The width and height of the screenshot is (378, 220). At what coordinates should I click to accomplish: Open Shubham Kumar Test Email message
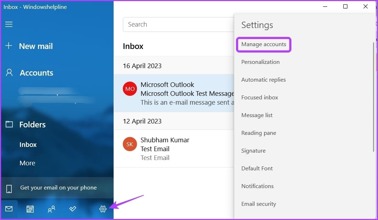(x=174, y=149)
